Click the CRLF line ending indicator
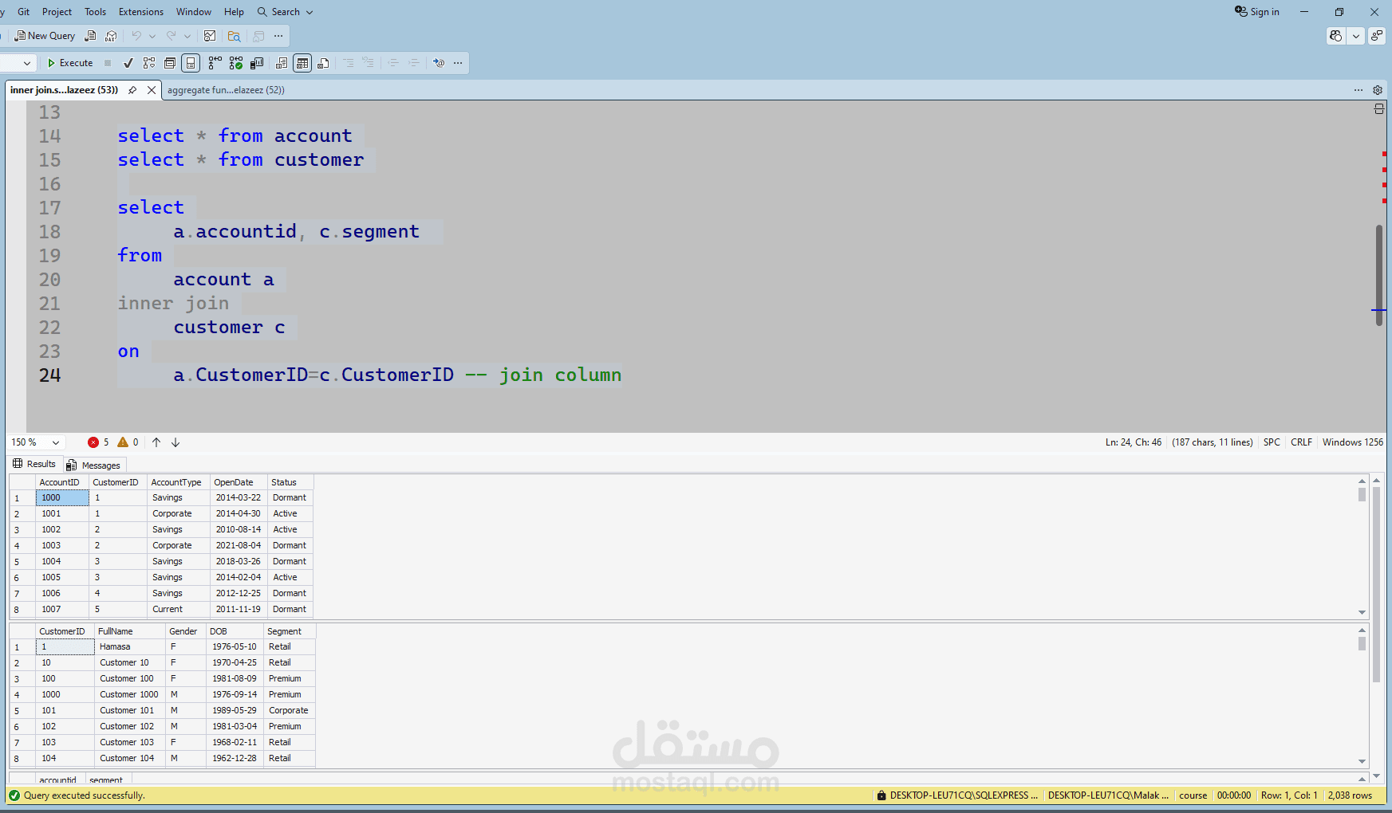1392x813 pixels. point(1301,442)
